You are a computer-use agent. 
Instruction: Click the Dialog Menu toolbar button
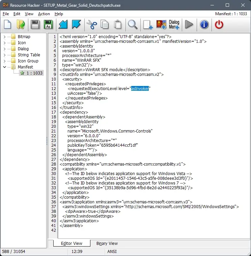pos(174,25)
